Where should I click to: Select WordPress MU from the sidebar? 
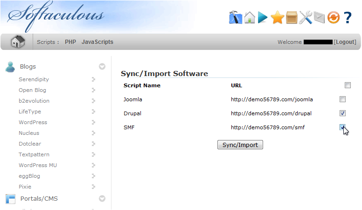coord(38,165)
